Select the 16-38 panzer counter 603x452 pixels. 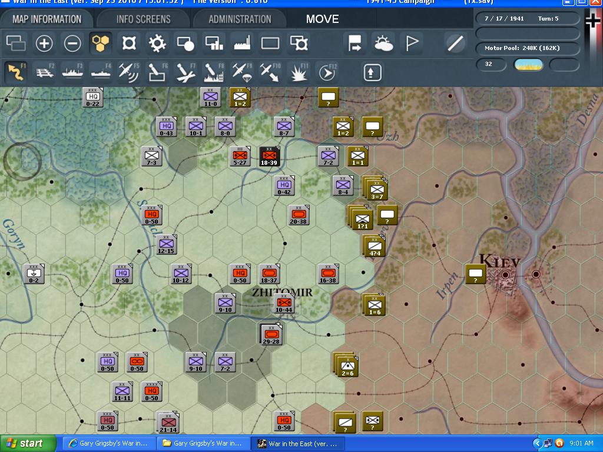tap(328, 274)
